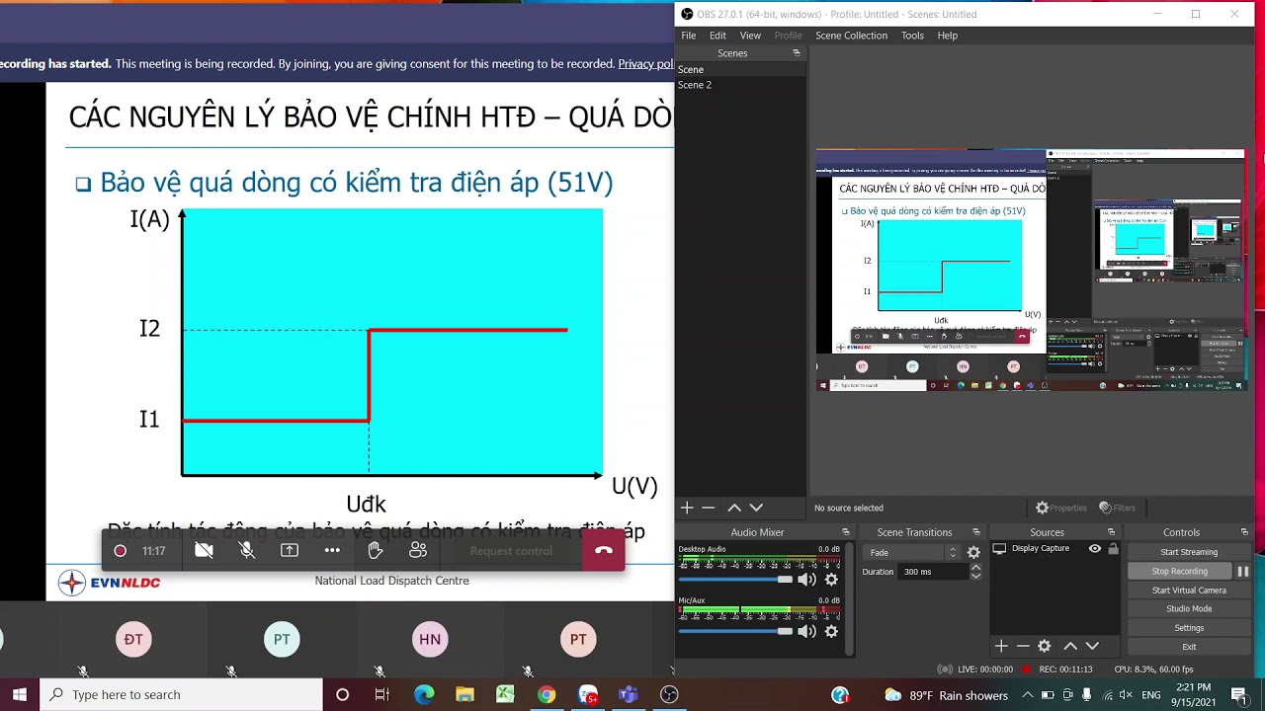Pop out the Scene Transitions dock
1265x711 pixels.
976,532
